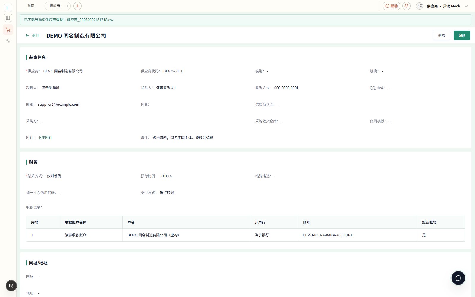
Task: Click the 编辑 button
Action: coord(462,35)
